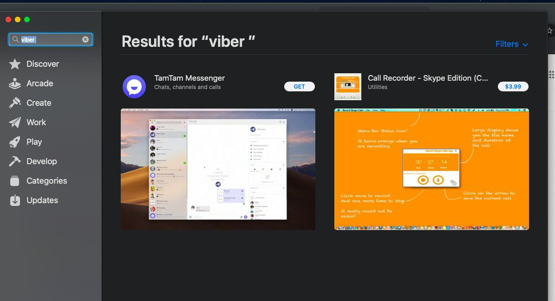Click the Utilities category label
Image resolution: width=555 pixels, height=301 pixels.
click(377, 87)
